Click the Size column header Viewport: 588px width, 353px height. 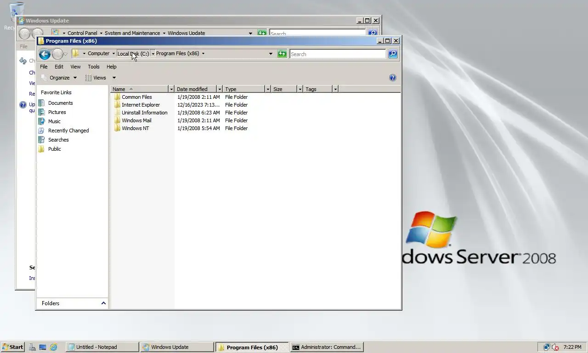(x=284, y=89)
